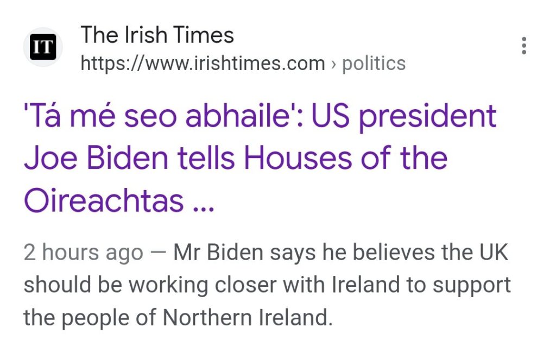
Task: Open the three-dot result options menu
Action: point(523,46)
